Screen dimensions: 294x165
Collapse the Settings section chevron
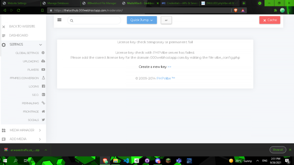coord(41,45)
